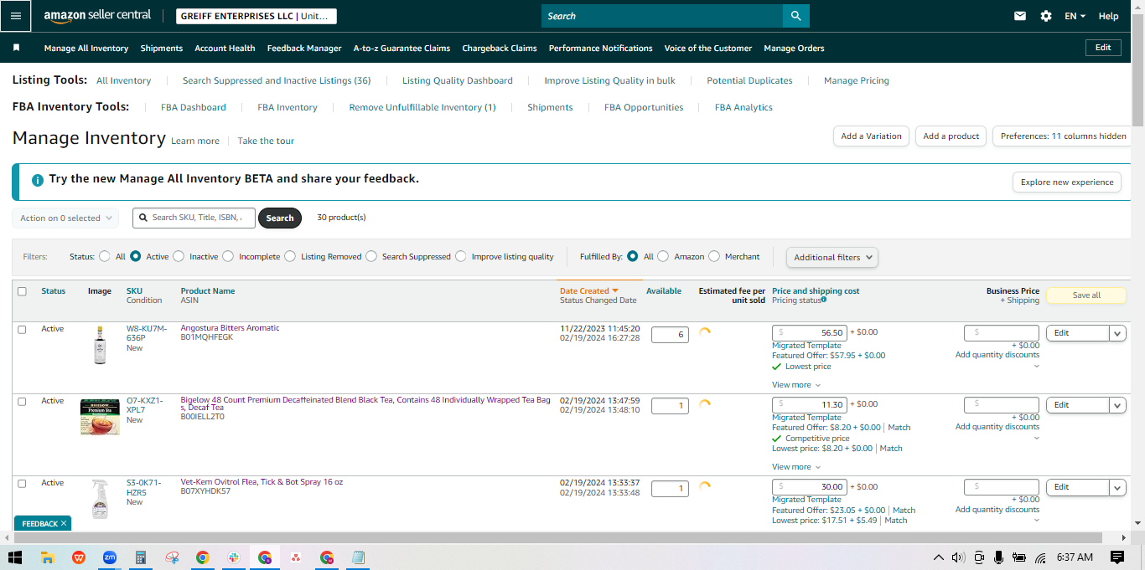This screenshot has width=1145, height=570.
Task: Click the Add a Variation button
Action: [x=871, y=136]
